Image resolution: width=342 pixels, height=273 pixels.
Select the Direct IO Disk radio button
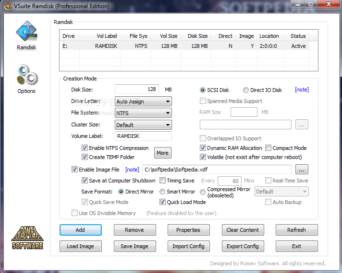(246, 90)
